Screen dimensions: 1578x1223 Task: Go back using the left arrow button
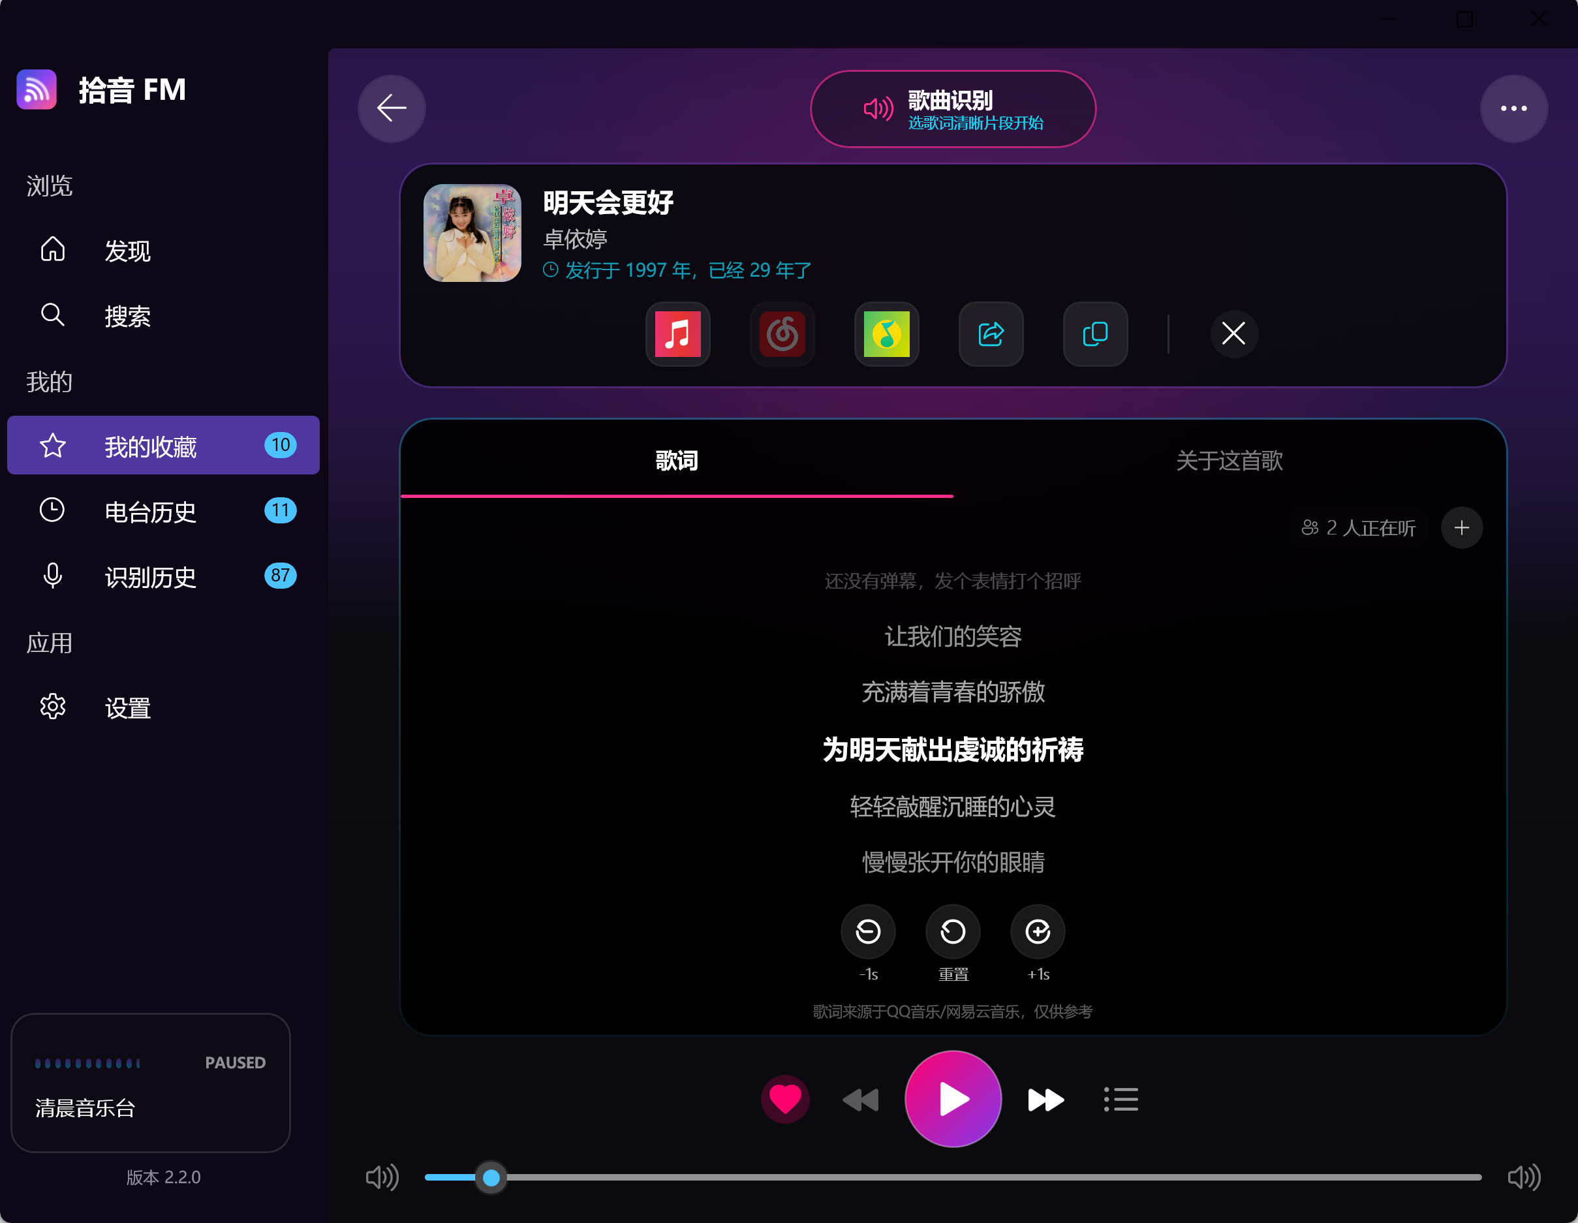(x=392, y=108)
